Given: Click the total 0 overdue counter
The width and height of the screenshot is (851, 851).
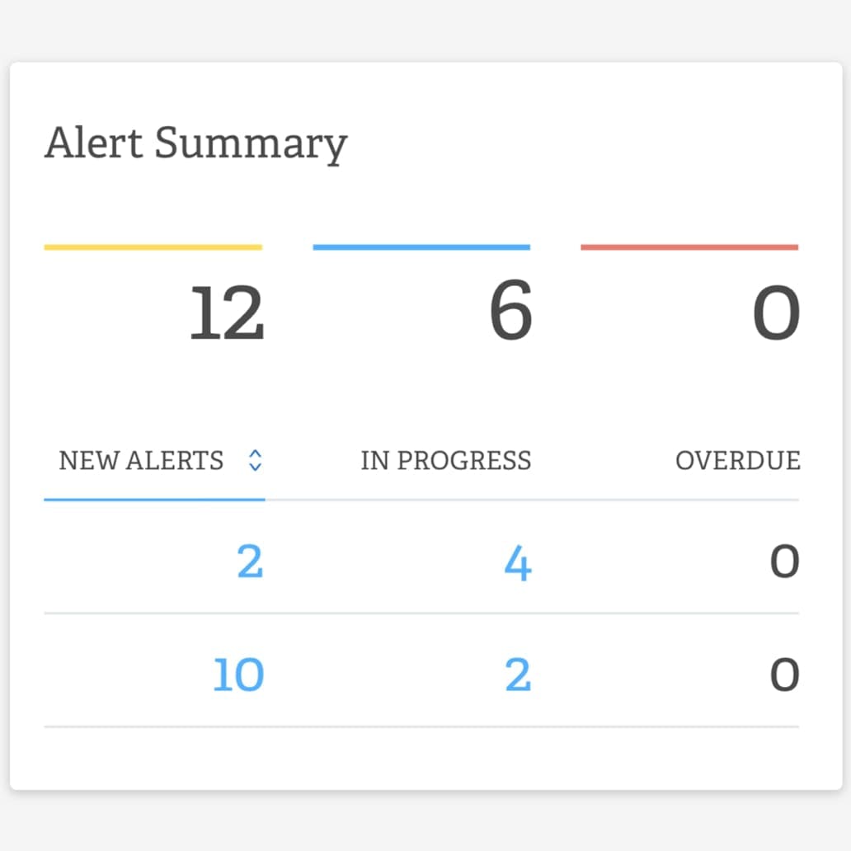Looking at the screenshot, I should 778,313.
